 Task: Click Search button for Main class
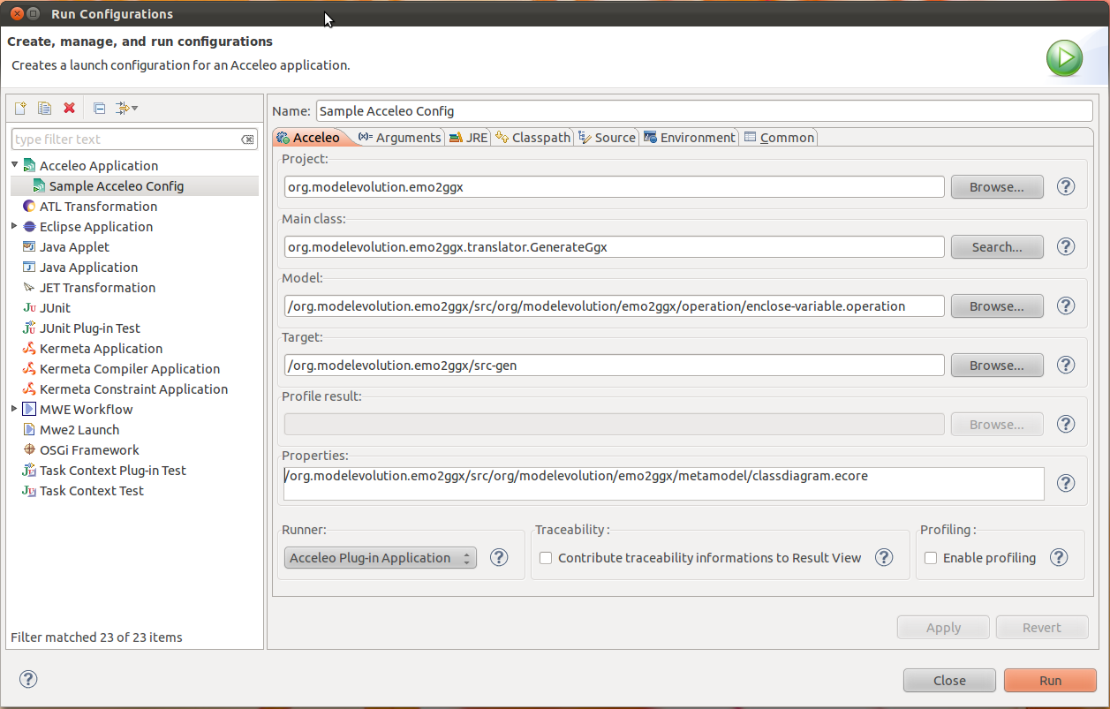tap(996, 247)
